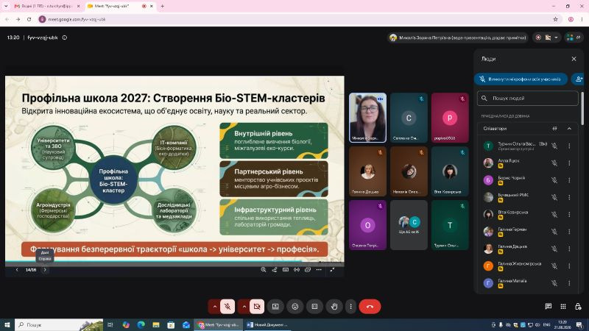The width and height of the screenshot is (589, 331).
Task: Select Віта Корирська video tile
Action: tap(450, 171)
